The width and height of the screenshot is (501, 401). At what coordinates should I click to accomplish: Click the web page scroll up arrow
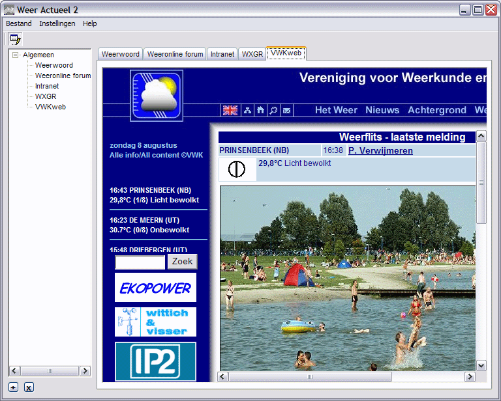point(481,136)
